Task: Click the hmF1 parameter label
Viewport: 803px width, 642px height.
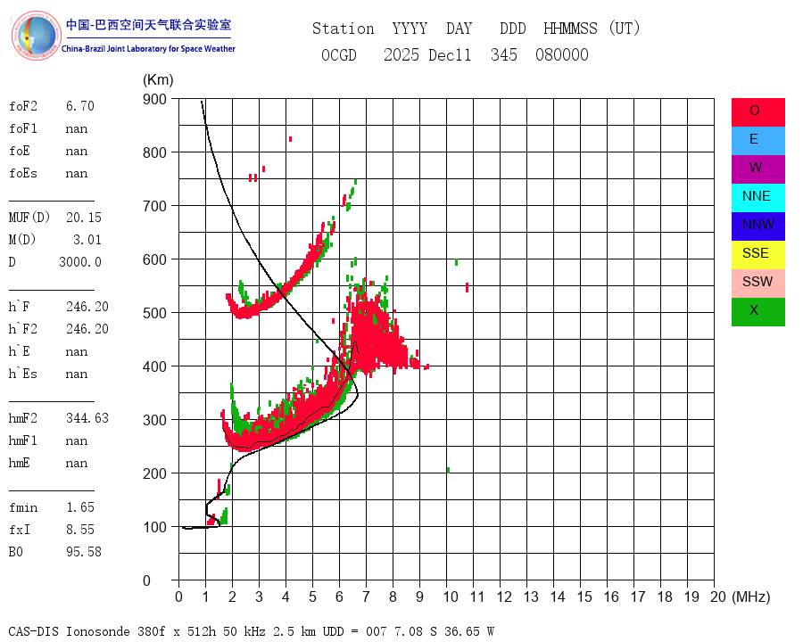Action: point(23,440)
